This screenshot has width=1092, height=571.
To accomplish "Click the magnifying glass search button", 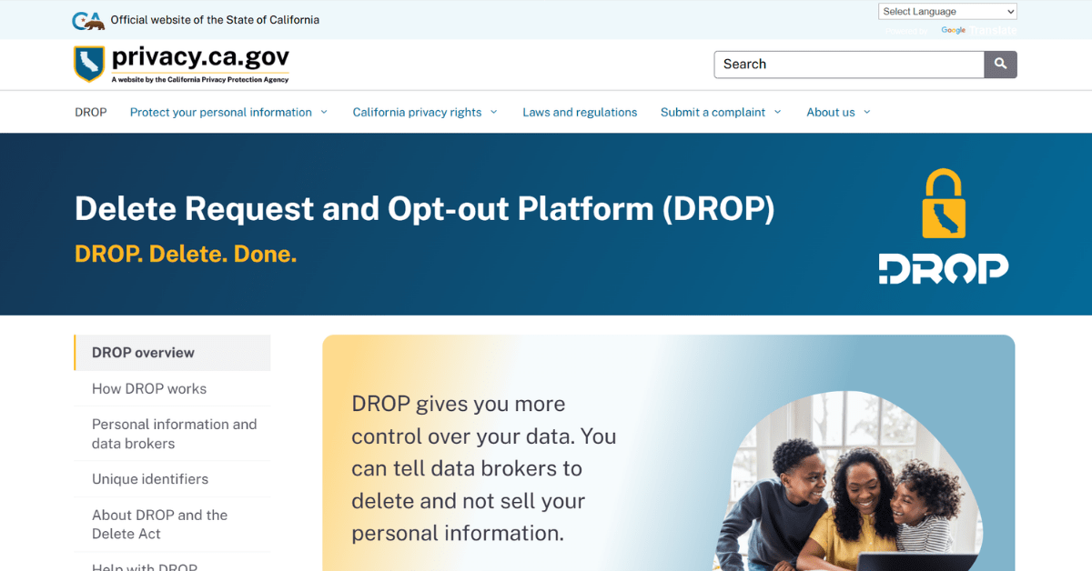I will click(1000, 65).
